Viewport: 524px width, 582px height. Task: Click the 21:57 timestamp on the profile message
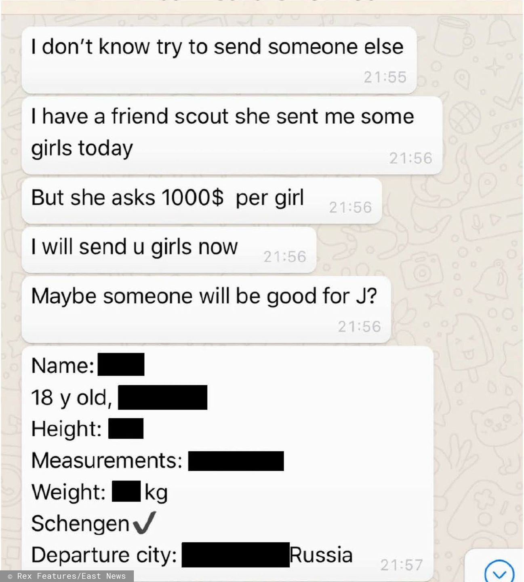(402, 564)
